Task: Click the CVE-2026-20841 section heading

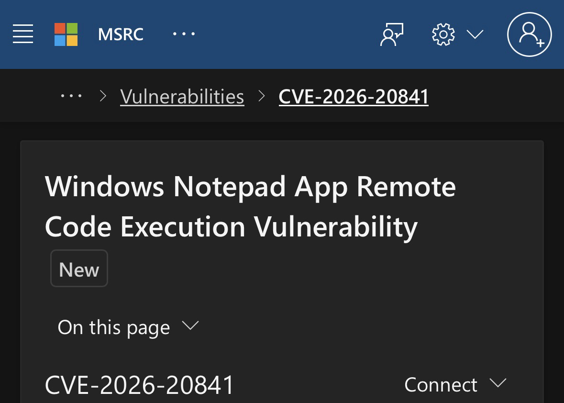Action: pyautogui.click(x=139, y=385)
